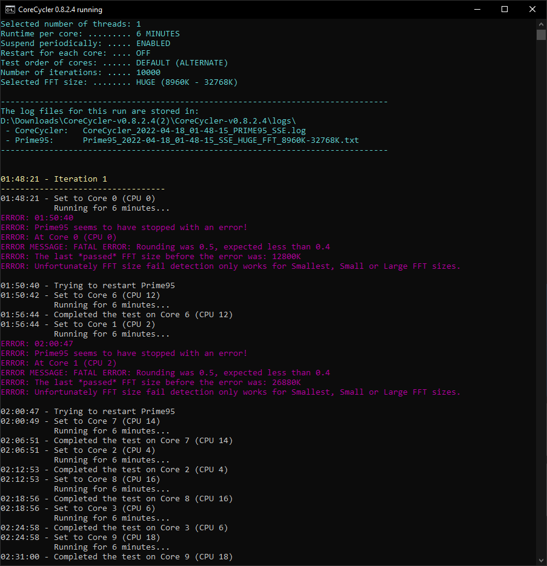Click the 'Suspend periodically: ENABLED' line
547x566 pixels.
pyautogui.click(x=85, y=43)
